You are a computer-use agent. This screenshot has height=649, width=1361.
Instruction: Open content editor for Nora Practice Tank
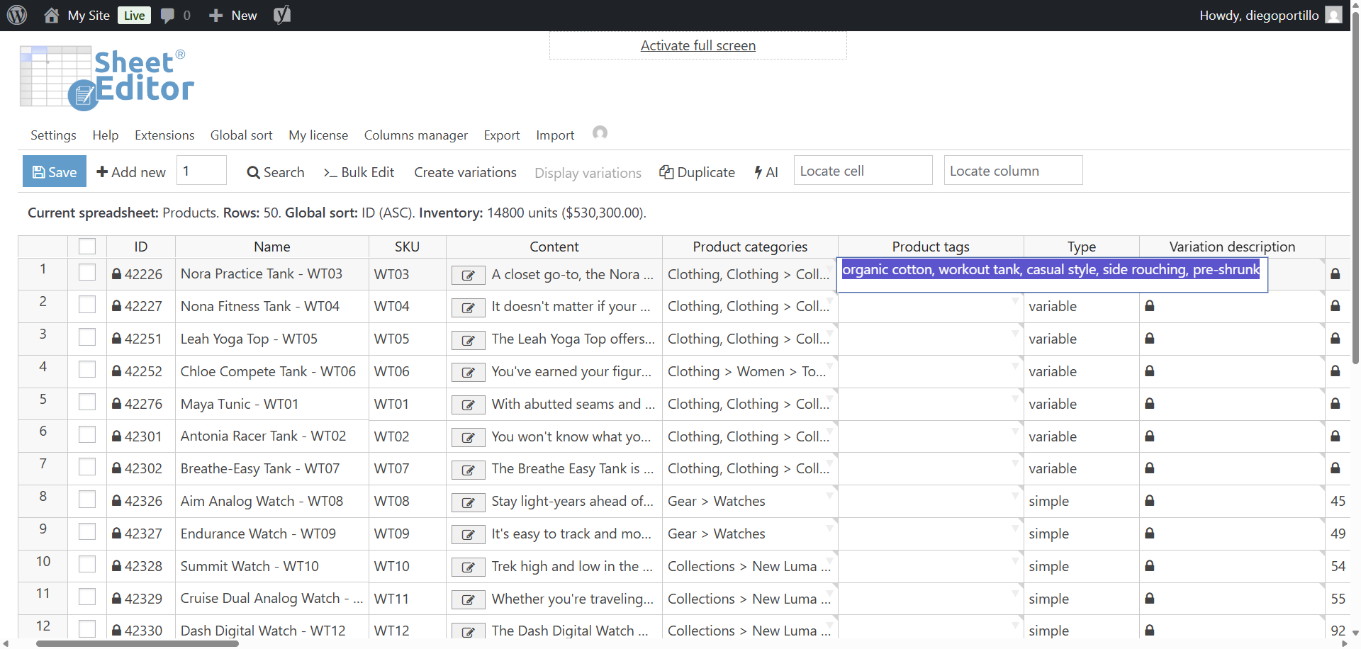coord(468,275)
